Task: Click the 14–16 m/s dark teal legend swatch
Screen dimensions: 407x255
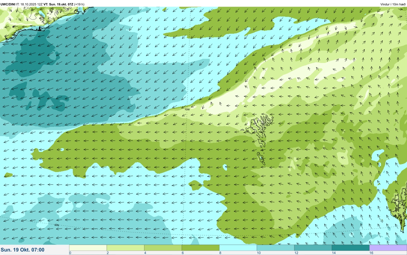Action: click(350, 248)
